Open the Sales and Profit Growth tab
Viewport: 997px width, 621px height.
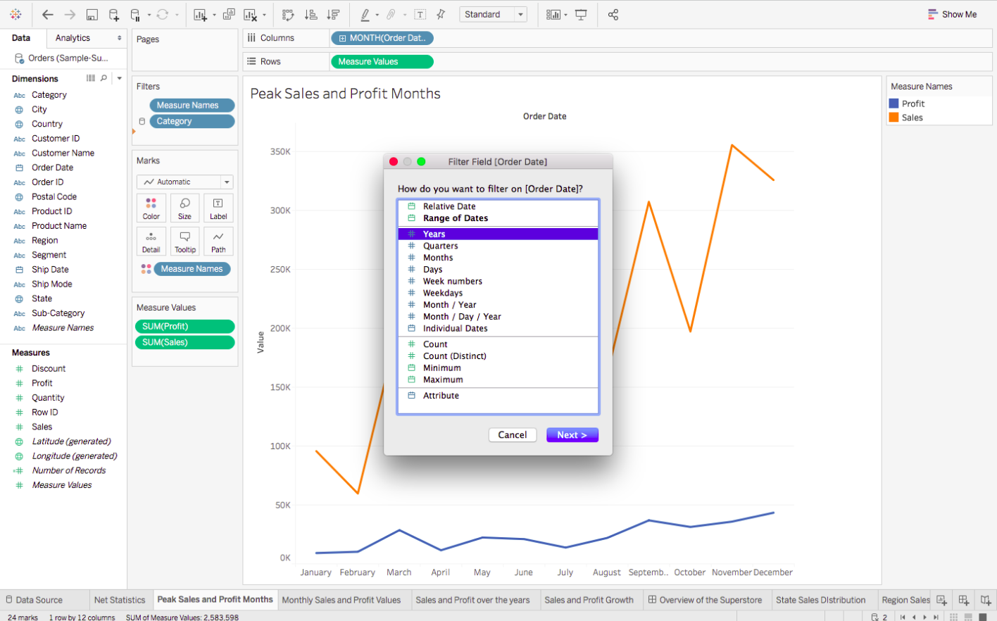tap(589, 600)
